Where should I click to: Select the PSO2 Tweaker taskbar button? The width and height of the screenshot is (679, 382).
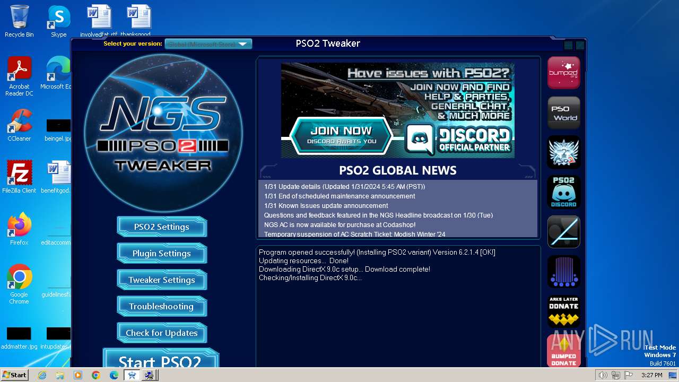(x=132, y=375)
